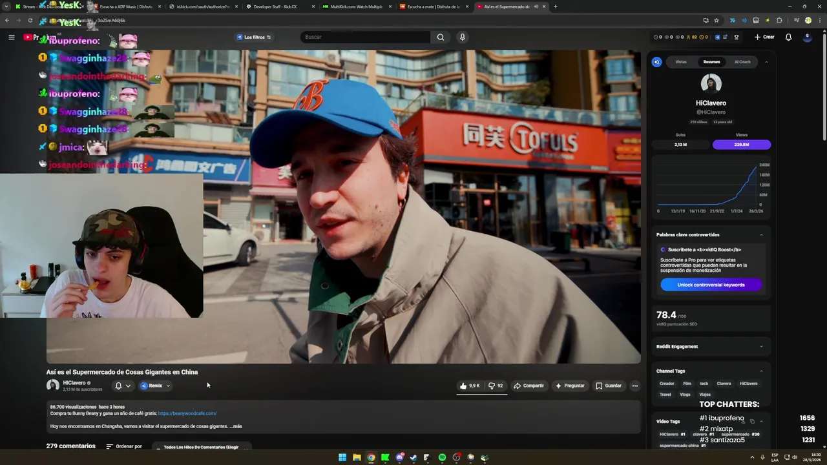This screenshot has height=465, width=827.
Task: Open Spotify from the taskbar
Action: (x=442, y=457)
